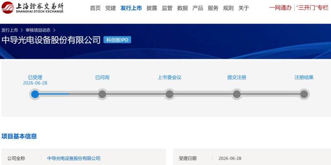Screen dimensions: 331x165
Task: Open the 数据 navigation menu
Action: pos(182,8)
